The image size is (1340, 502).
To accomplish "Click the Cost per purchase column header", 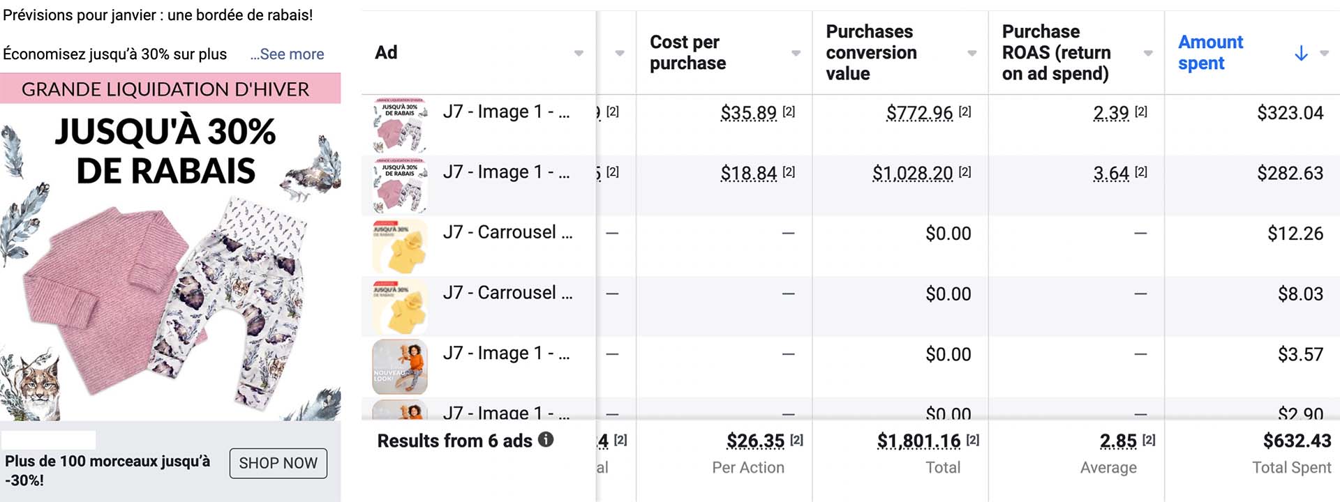I will pos(687,53).
